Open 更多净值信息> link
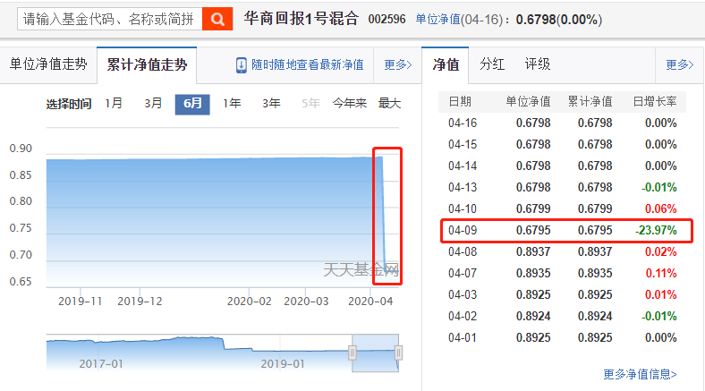 tap(640, 374)
